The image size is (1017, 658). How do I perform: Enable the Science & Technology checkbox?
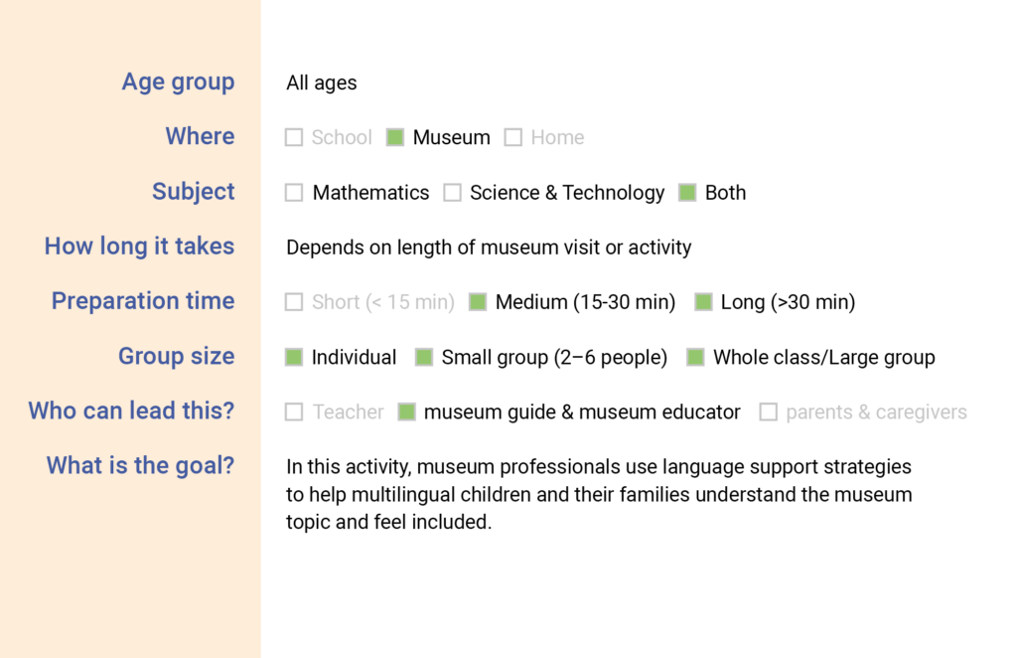tap(453, 193)
